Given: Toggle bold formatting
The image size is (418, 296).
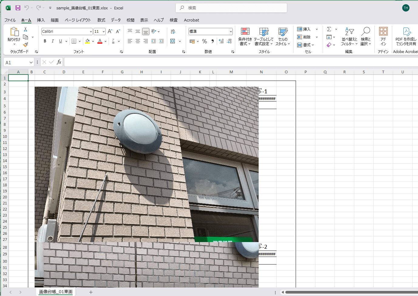Looking at the screenshot, I should click(45, 41).
